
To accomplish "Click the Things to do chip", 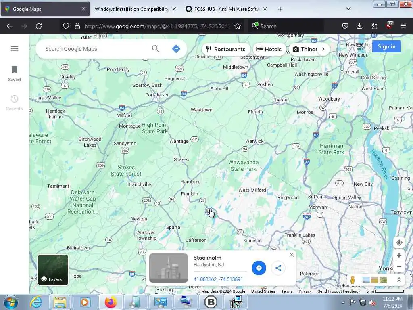I will click(305, 49).
